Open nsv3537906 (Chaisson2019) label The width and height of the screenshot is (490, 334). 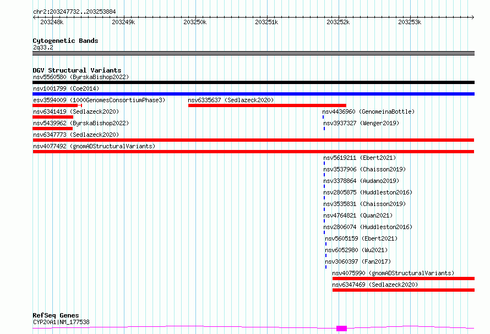364,169
